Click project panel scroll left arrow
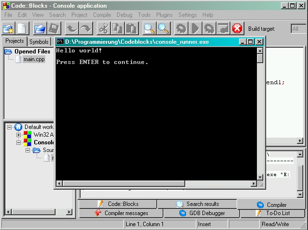 click(x=8, y=212)
